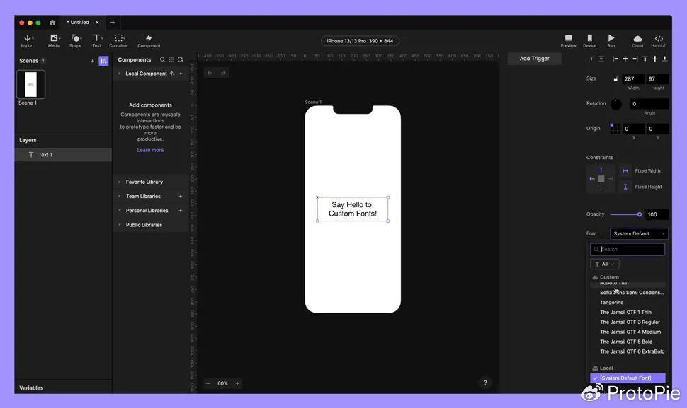Switch components to list view

tap(171, 59)
